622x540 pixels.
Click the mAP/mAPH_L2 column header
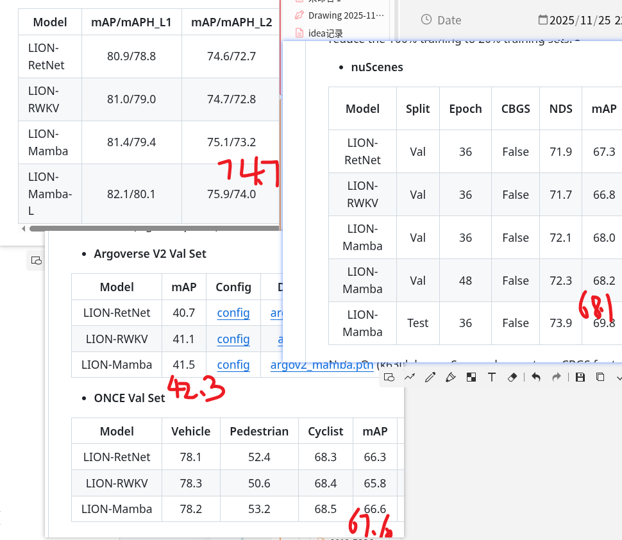(231, 22)
